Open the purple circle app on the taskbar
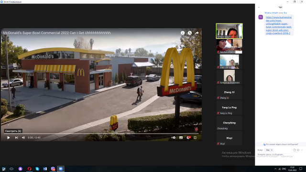This screenshot has width=306, height=172. point(20,169)
